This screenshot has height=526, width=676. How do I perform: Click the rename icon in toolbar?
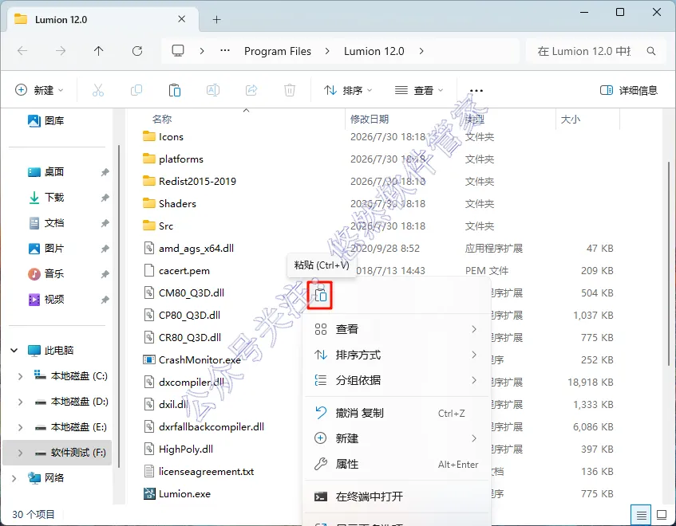pos(213,90)
